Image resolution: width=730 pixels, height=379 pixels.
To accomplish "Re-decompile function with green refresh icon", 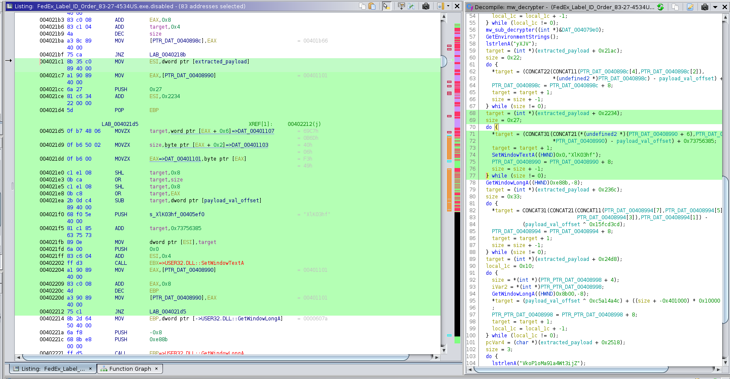I will (660, 7).
